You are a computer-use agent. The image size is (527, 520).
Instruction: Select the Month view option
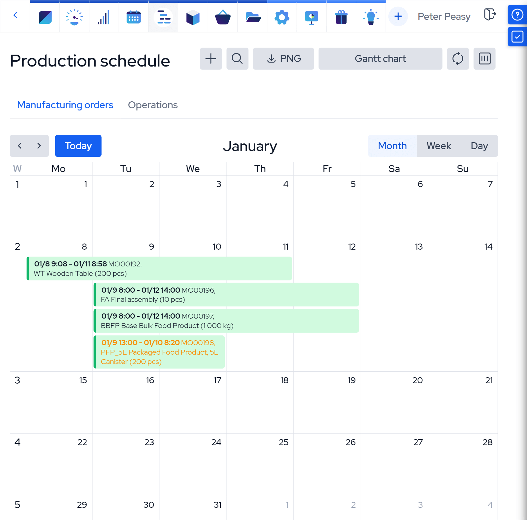click(392, 146)
